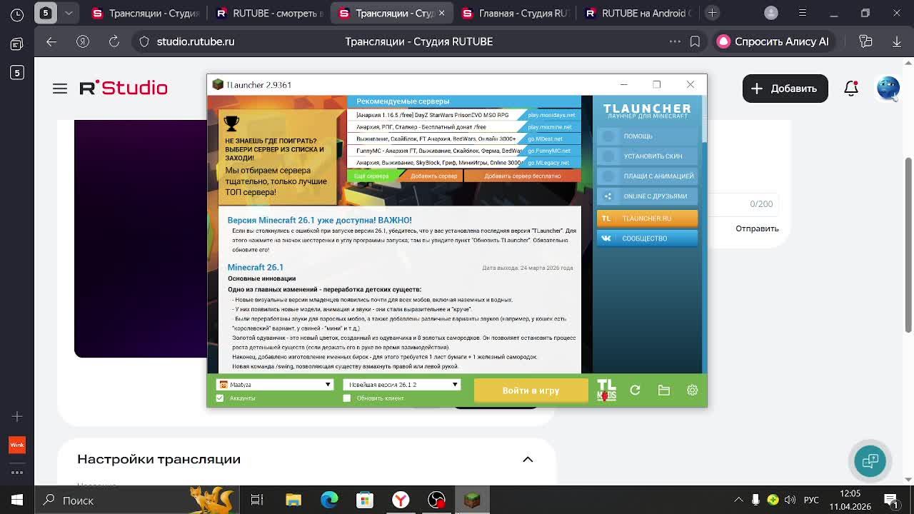This screenshot has width=914, height=514.
Task: Open Microsoft Store from the taskbar
Action: (x=365, y=500)
